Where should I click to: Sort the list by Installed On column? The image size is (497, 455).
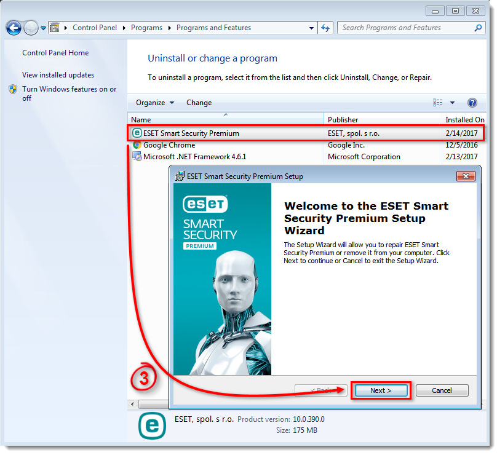click(x=464, y=119)
